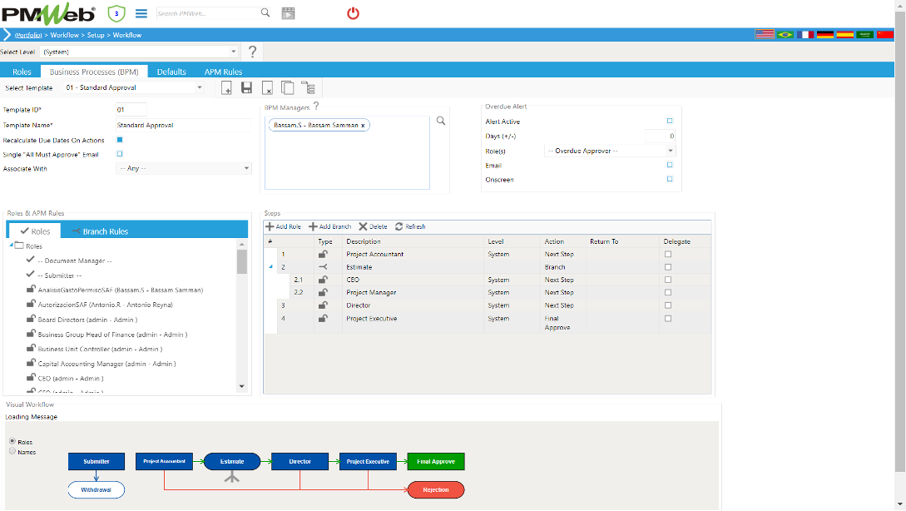The image size is (906, 511).
Task: Click the Template ID input field
Action: 131,109
